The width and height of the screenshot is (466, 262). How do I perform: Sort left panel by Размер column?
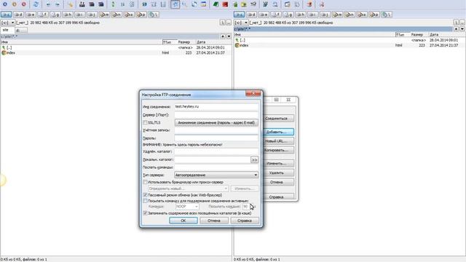[184, 42]
